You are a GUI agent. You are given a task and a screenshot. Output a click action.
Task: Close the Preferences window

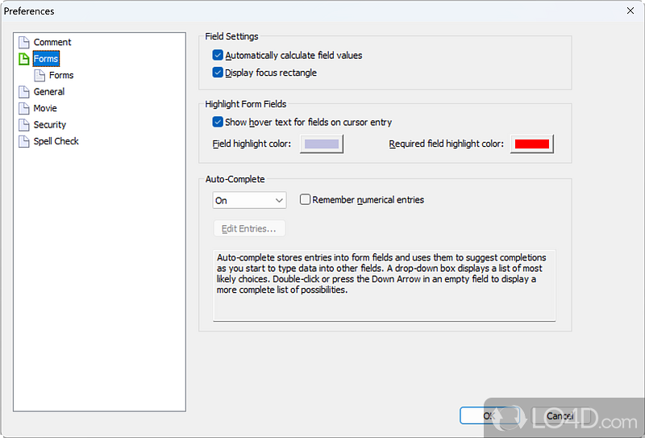[630, 10]
